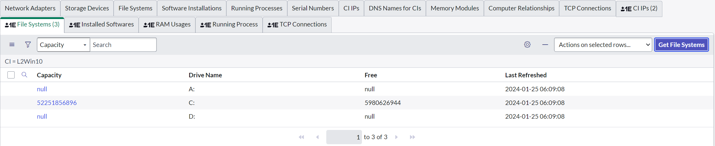This screenshot has height=146, width=715.
Task: Go to the next page arrow
Action: (x=396, y=137)
